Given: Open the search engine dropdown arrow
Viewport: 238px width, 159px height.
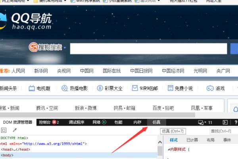Looking at the screenshot, I should tap(65, 48).
